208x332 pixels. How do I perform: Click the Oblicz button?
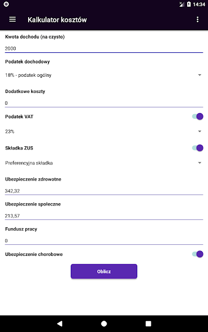pos(104,271)
